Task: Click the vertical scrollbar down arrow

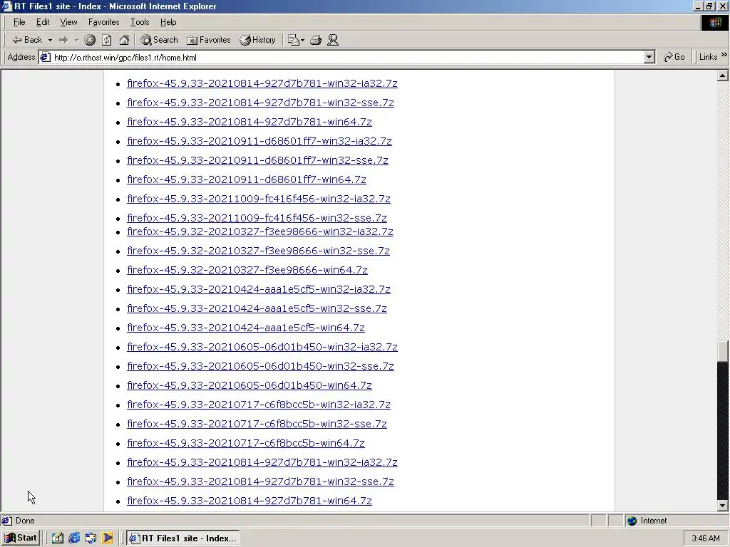Action: pyautogui.click(x=723, y=505)
